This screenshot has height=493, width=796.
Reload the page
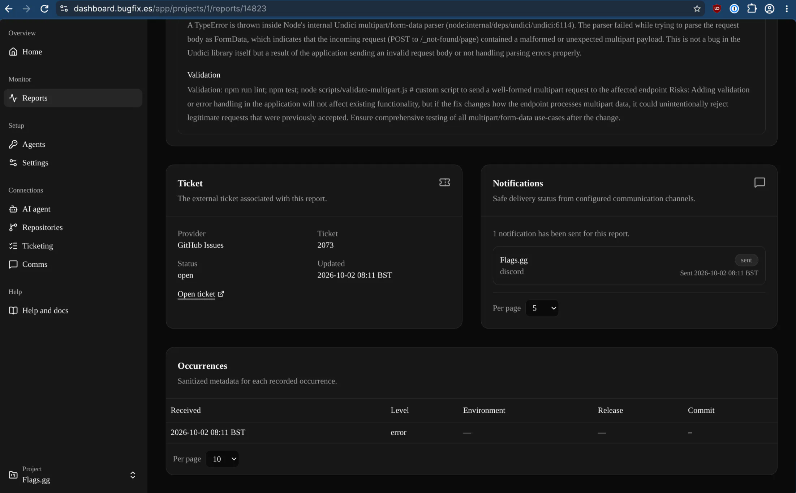(x=44, y=9)
